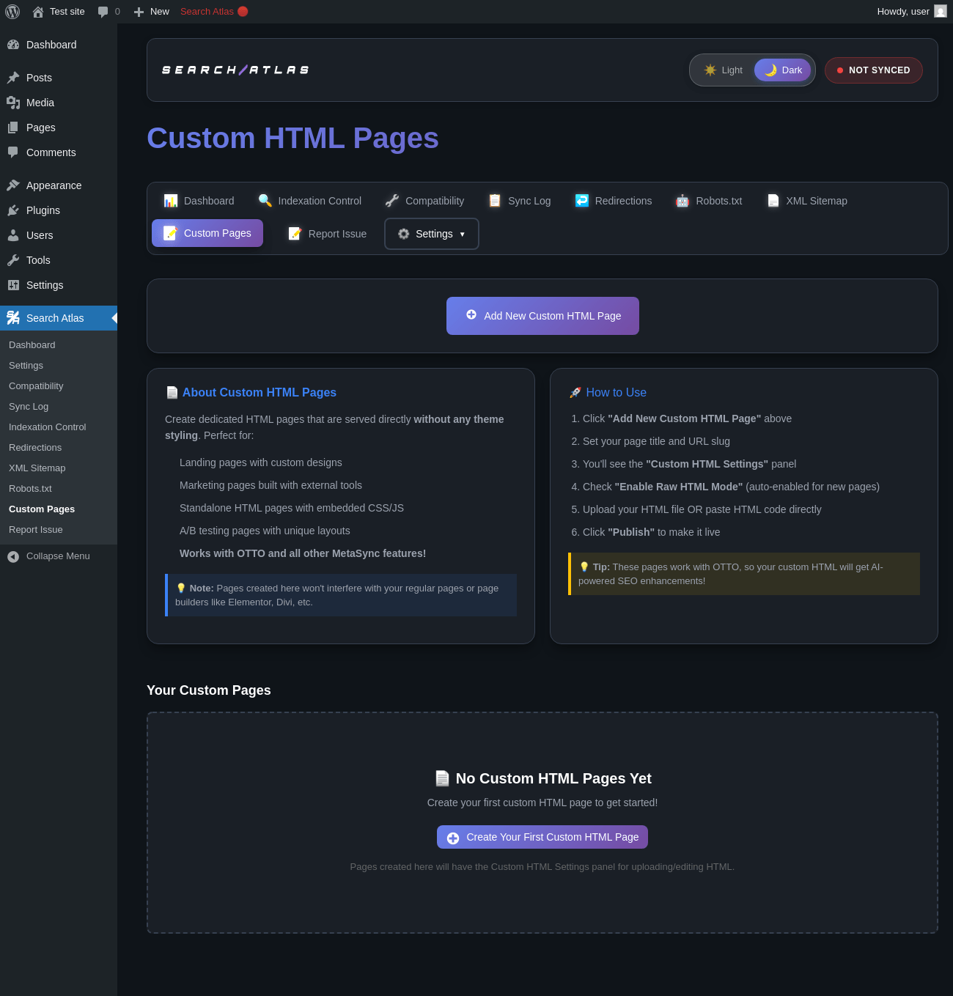This screenshot has height=996, width=953.
Task: Click the WordPress logo in admin bar
Action: pos(12,12)
